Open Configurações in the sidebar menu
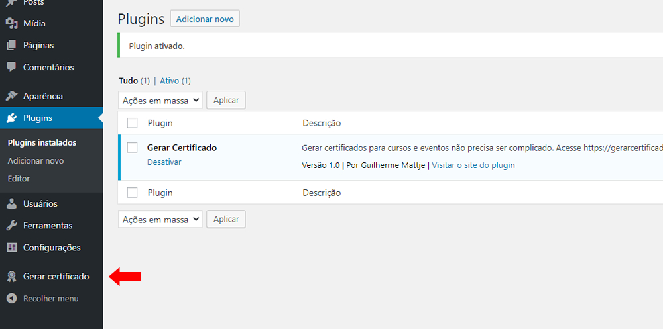Screen dimensions: 663x329 tap(52, 248)
